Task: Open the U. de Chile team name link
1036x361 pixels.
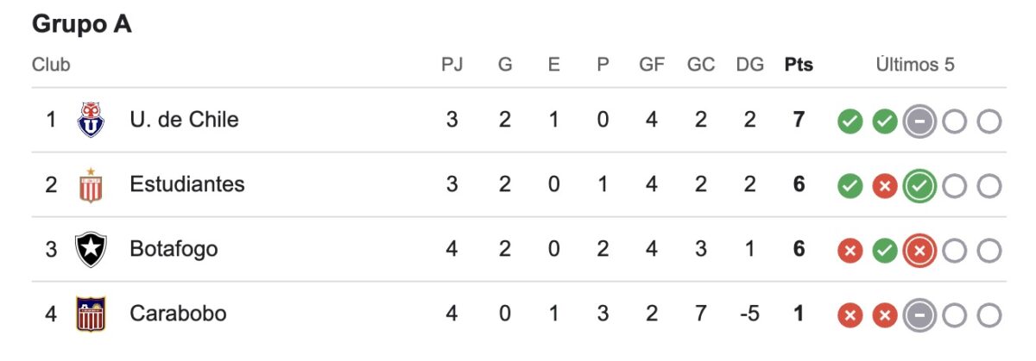Action: click(184, 119)
